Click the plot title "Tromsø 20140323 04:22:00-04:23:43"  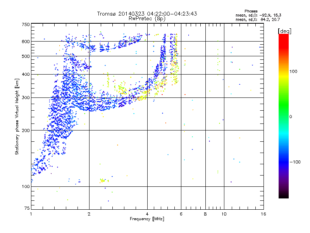point(147,14)
